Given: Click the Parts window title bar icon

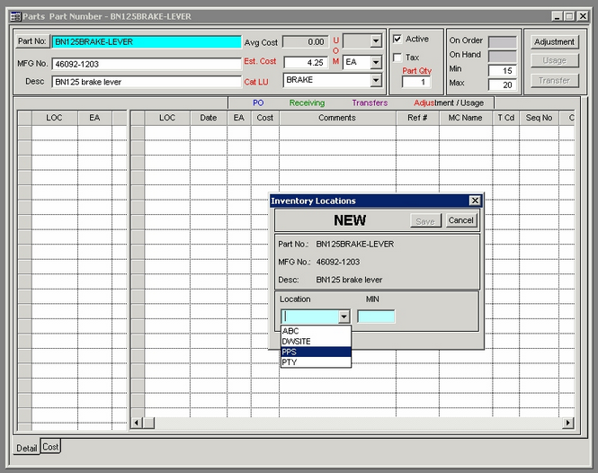Looking at the screenshot, I should point(14,16).
